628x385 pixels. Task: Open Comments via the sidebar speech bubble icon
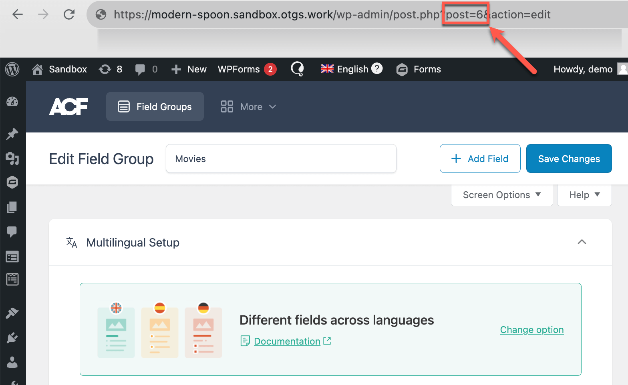pos(12,232)
